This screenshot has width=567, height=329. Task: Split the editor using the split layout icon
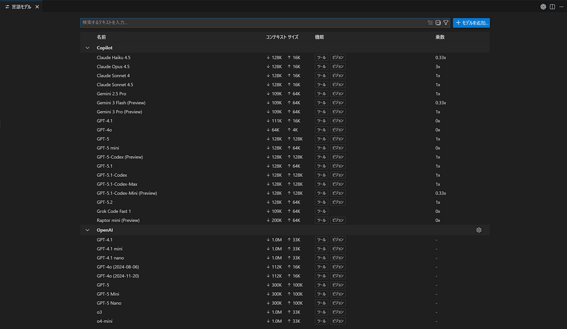coord(551,6)
